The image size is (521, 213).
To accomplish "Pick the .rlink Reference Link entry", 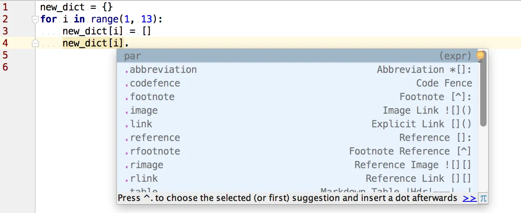I will 144,179.
